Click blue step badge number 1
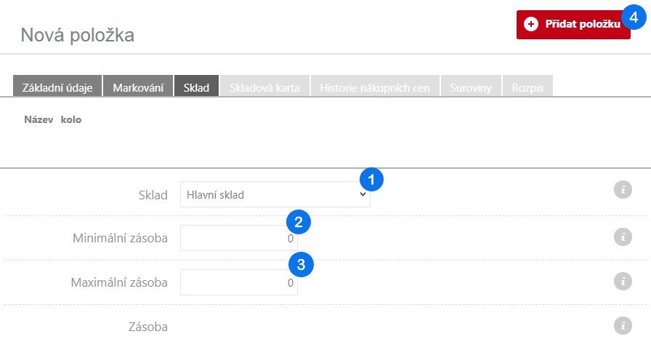This screenshot has width=651, height=358. pos(372,179)
